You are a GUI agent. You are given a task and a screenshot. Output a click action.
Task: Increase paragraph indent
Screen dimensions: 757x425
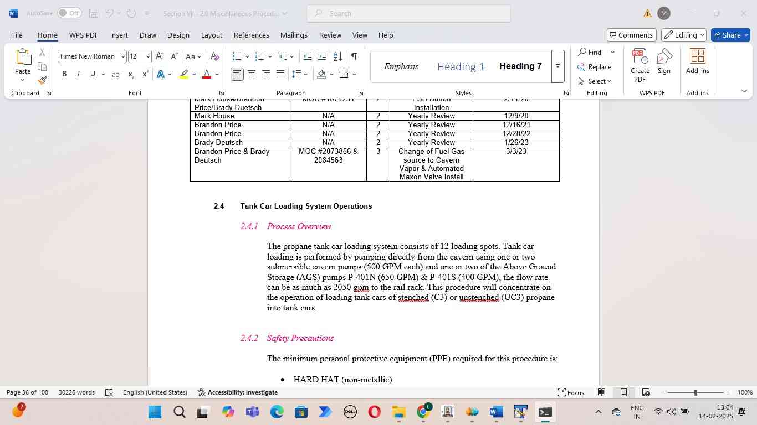[322, 56]
